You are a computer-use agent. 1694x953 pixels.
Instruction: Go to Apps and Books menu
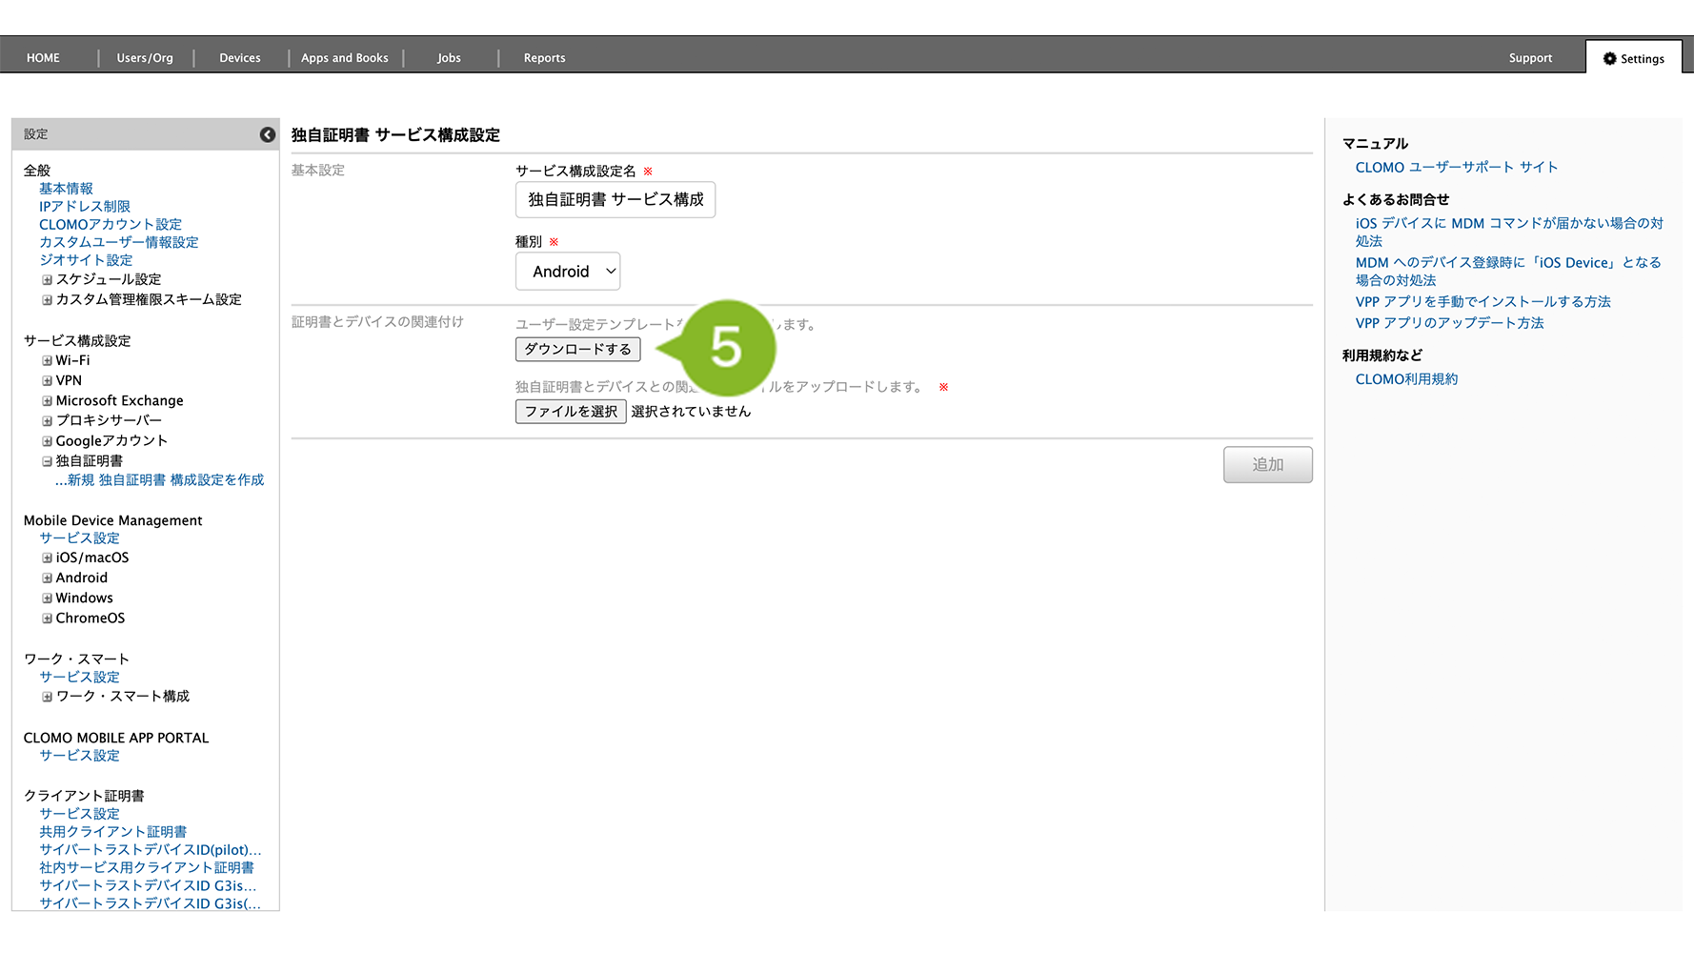click(345, 58)
